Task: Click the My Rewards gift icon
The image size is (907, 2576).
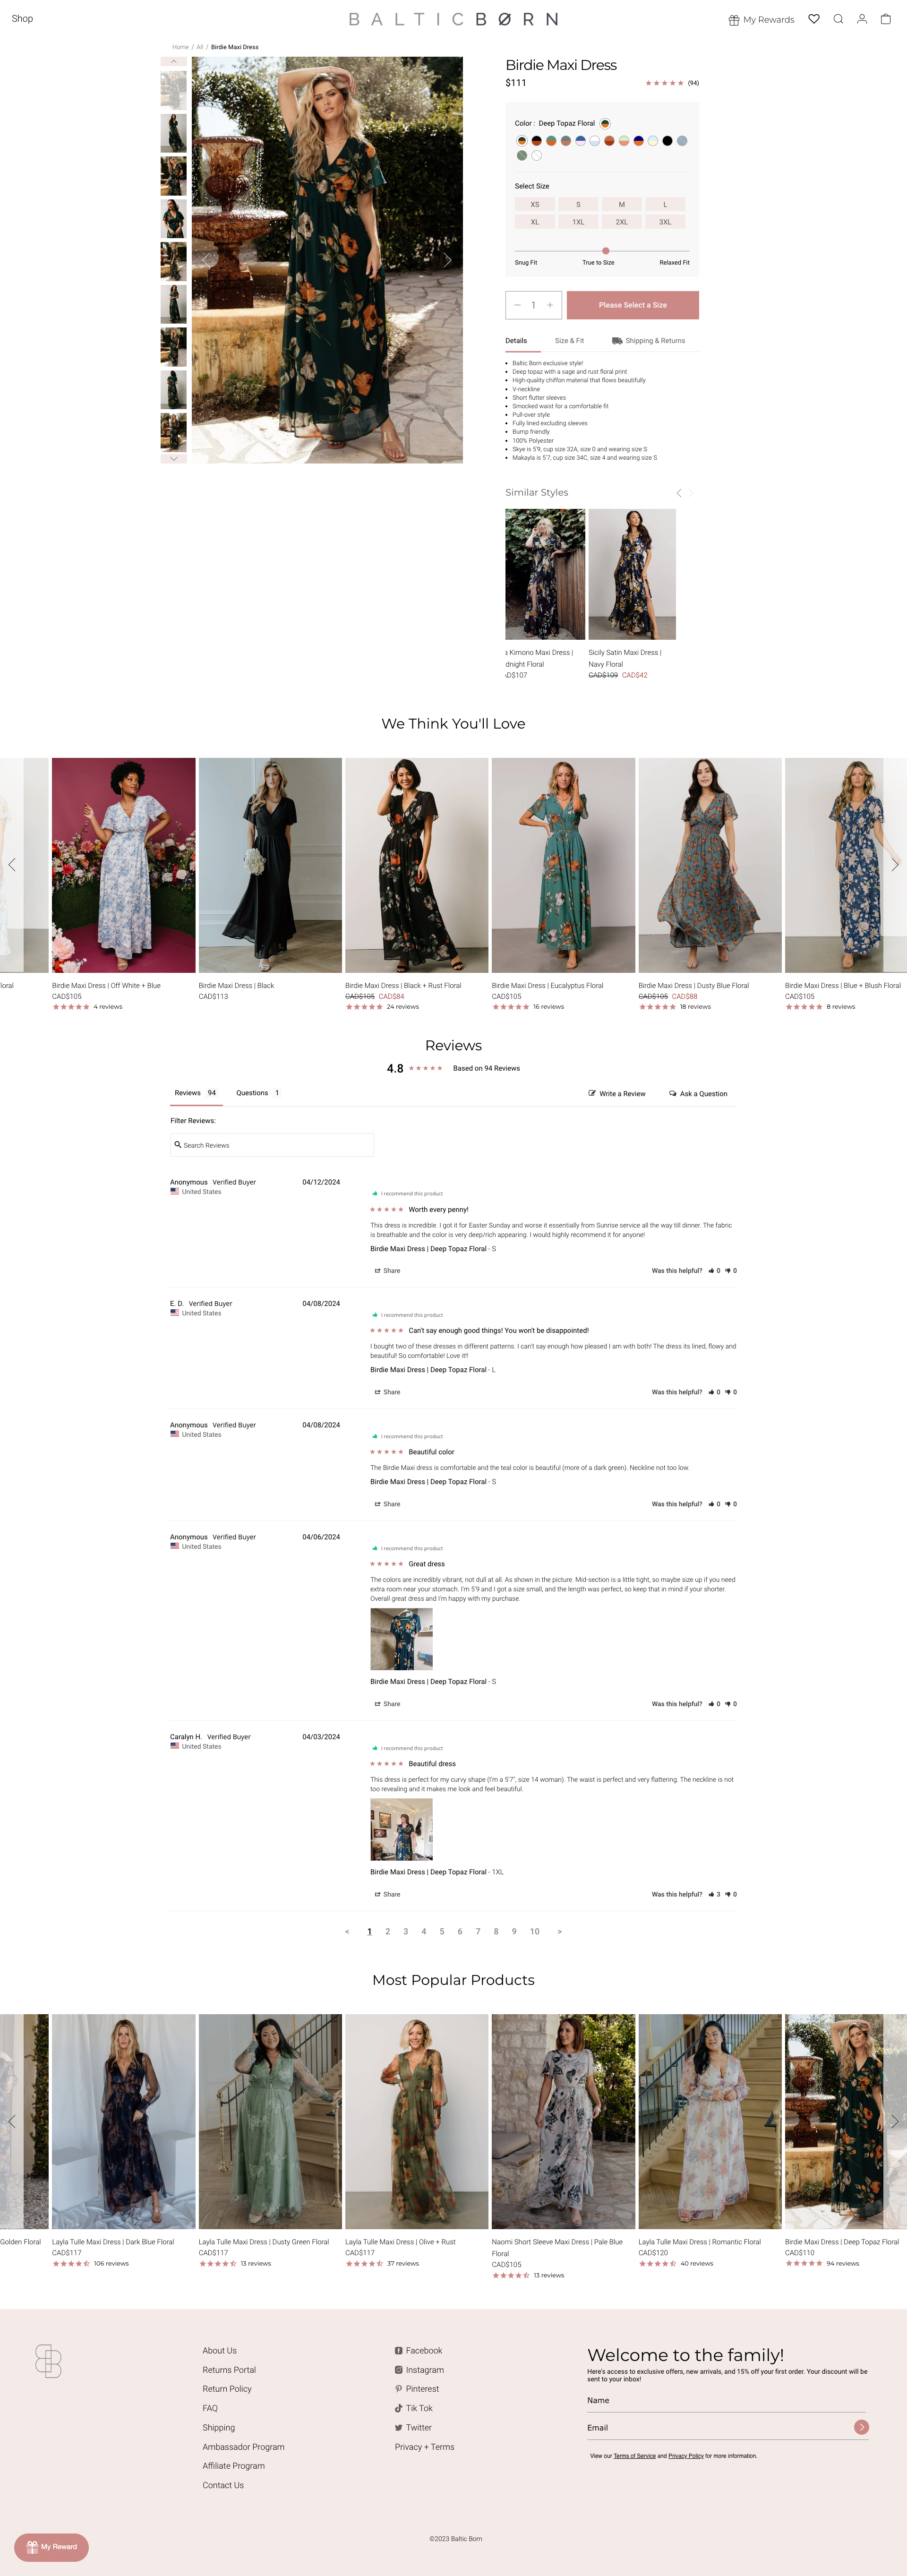Action: coord(734,20)
